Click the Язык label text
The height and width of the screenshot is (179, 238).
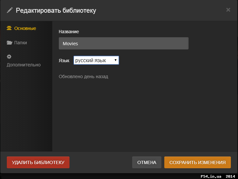64,61
